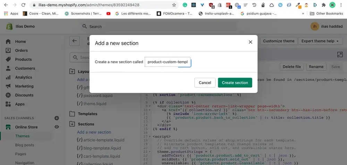Open theme.liquid file

95,104
